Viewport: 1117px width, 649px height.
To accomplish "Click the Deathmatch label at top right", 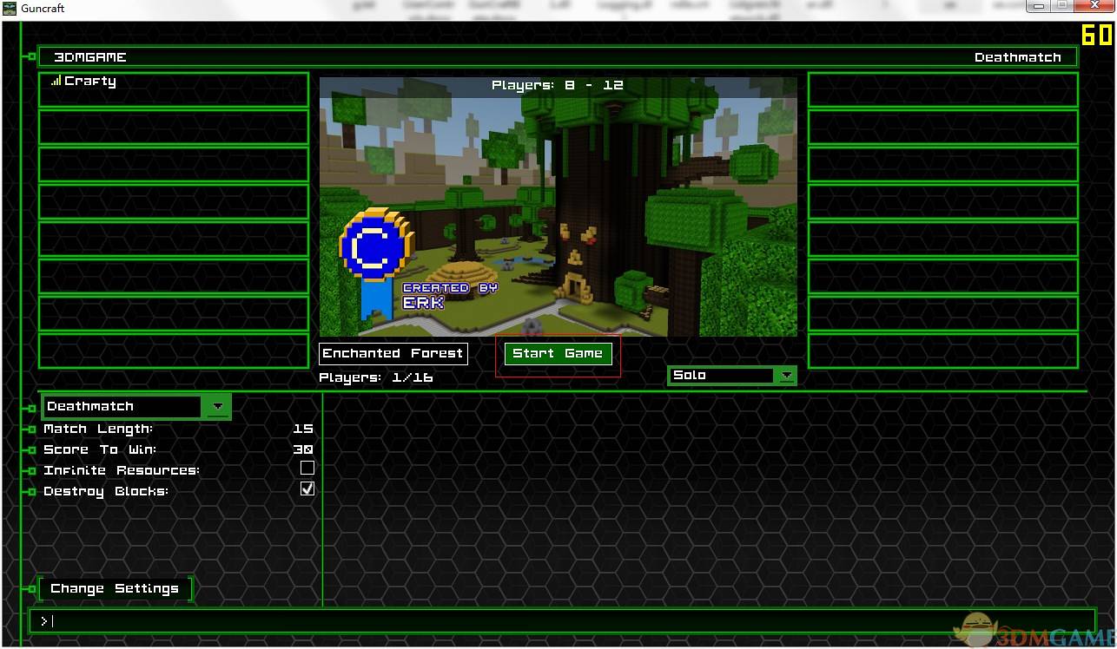I will 1018,56.
